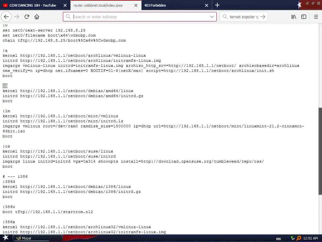This screenshot has height=242, width=322.
Task: Toggle the browser sidebar
Action: 304,17
